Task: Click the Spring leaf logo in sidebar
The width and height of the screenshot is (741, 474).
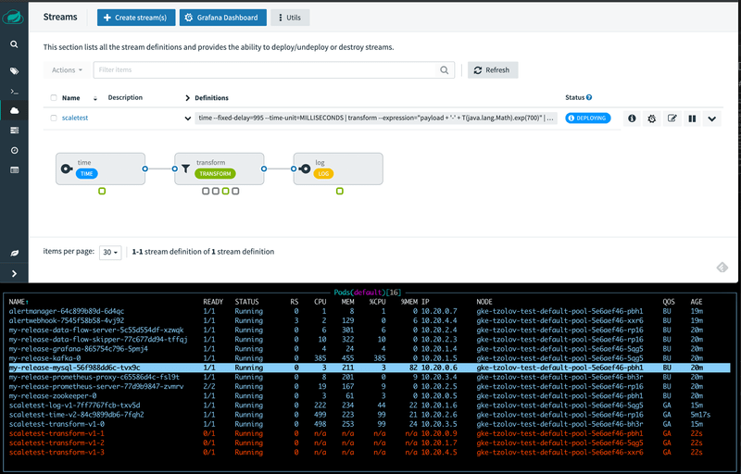Action: pos(14,18)
